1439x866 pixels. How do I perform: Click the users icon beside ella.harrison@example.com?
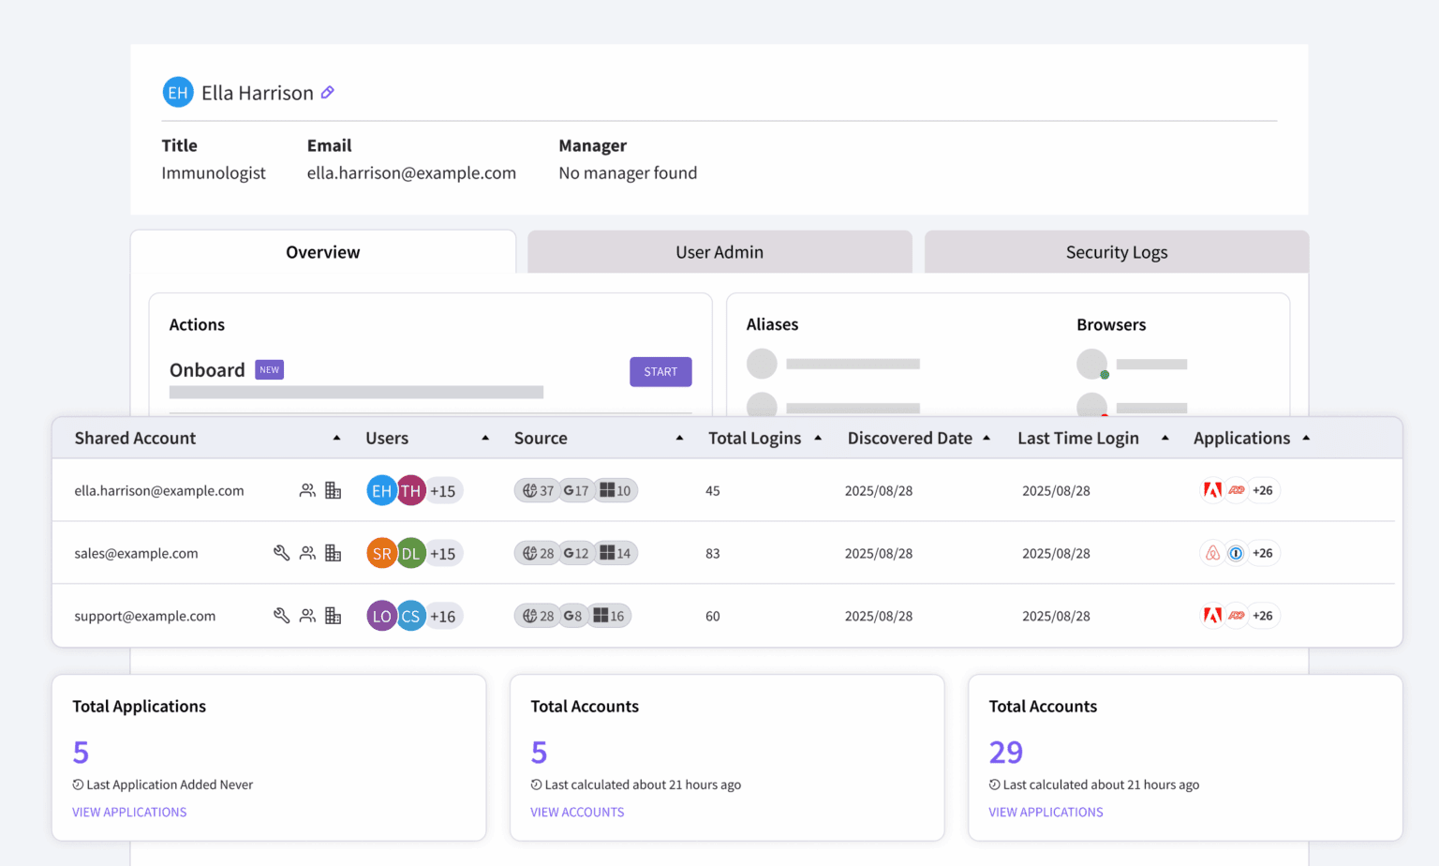307,490
